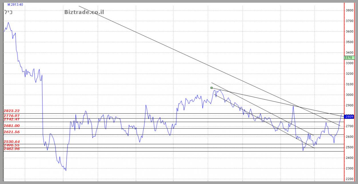
Task: Select the 2496.55 level label
Action: pyautogui.click(x=11, y=145)
